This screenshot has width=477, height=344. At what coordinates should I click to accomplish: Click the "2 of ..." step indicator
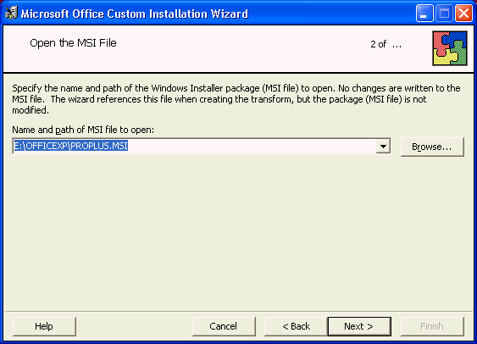385,44
